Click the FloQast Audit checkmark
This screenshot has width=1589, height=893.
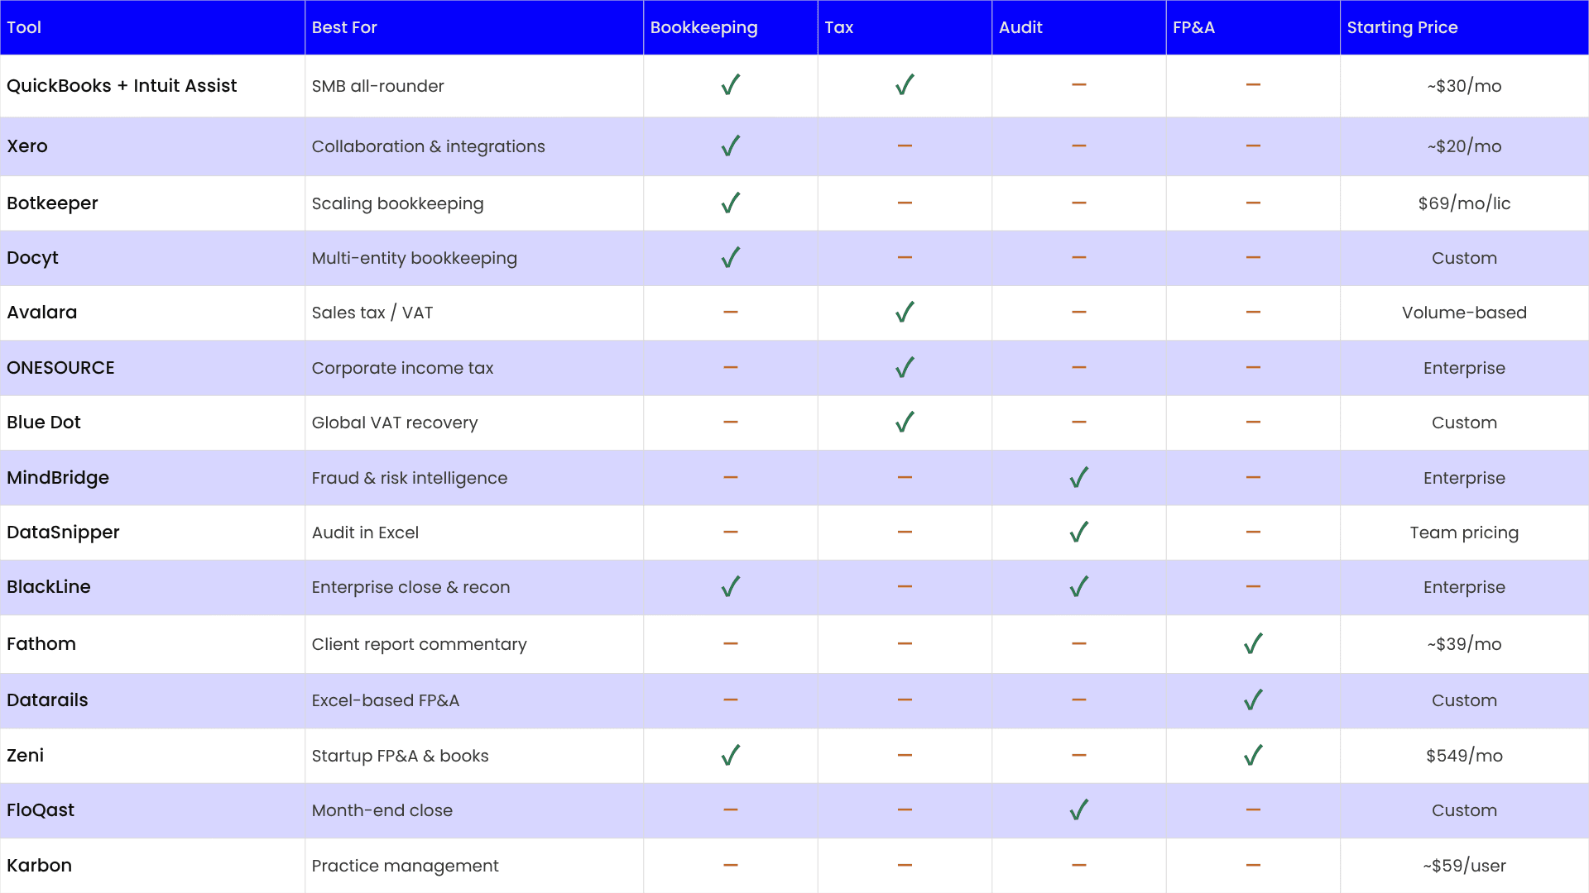[x=1078, y=809]
